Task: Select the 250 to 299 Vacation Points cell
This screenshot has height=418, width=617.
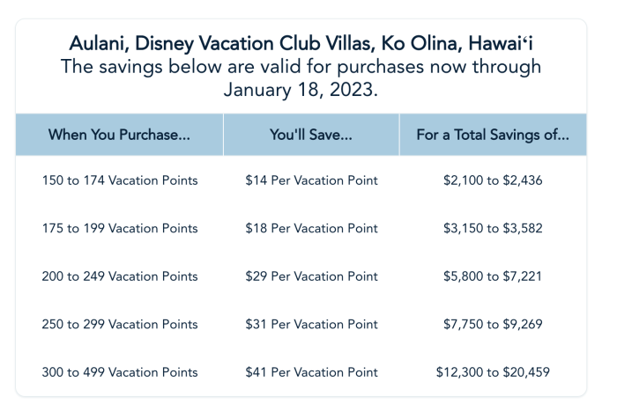Action: 120,324
